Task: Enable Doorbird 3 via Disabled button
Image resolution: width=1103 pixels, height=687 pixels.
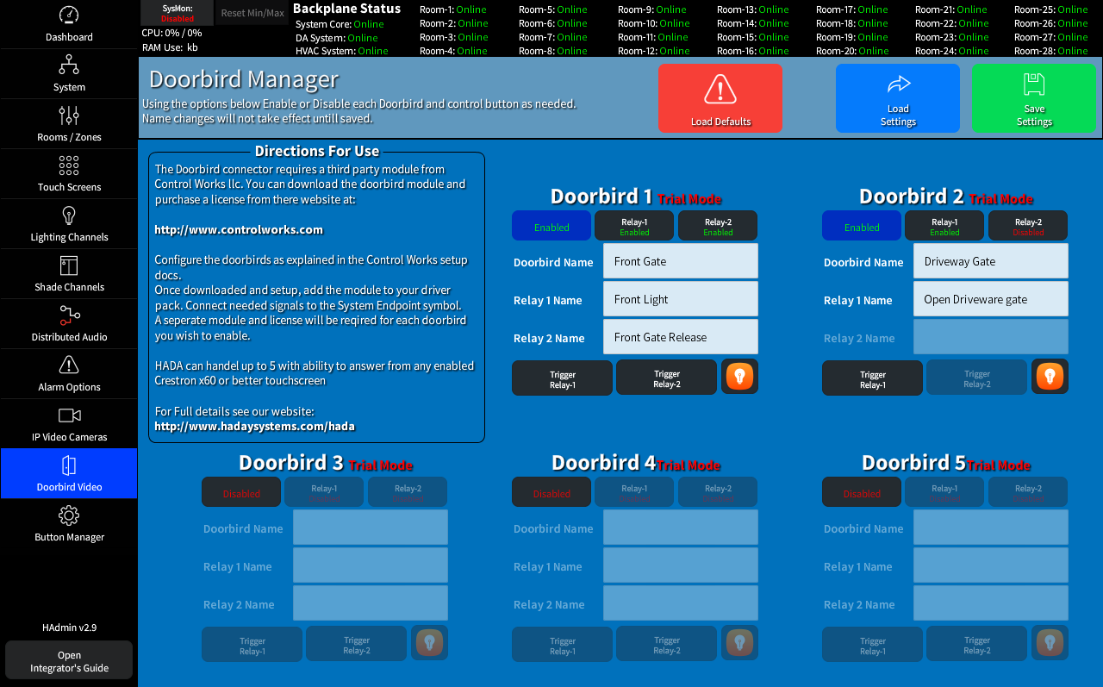Action: [241, 492]
